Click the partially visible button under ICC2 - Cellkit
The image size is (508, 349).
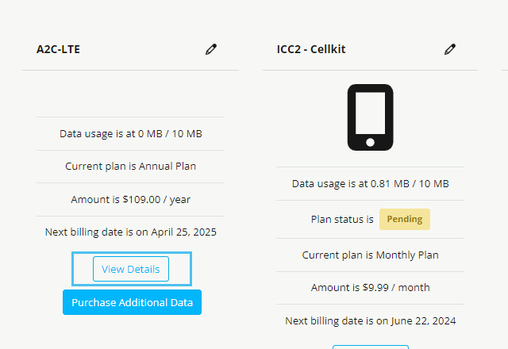pos(370,347)
